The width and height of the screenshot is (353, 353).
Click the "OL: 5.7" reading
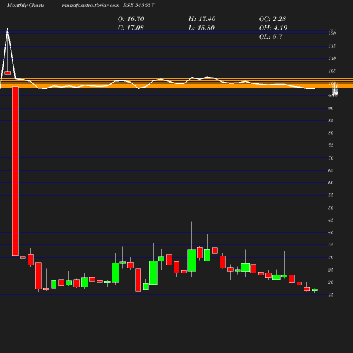point(270,37)
